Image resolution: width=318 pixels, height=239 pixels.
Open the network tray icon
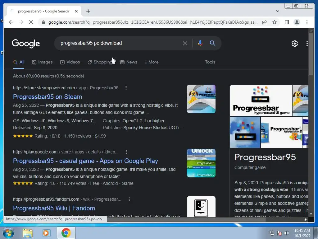271,233
